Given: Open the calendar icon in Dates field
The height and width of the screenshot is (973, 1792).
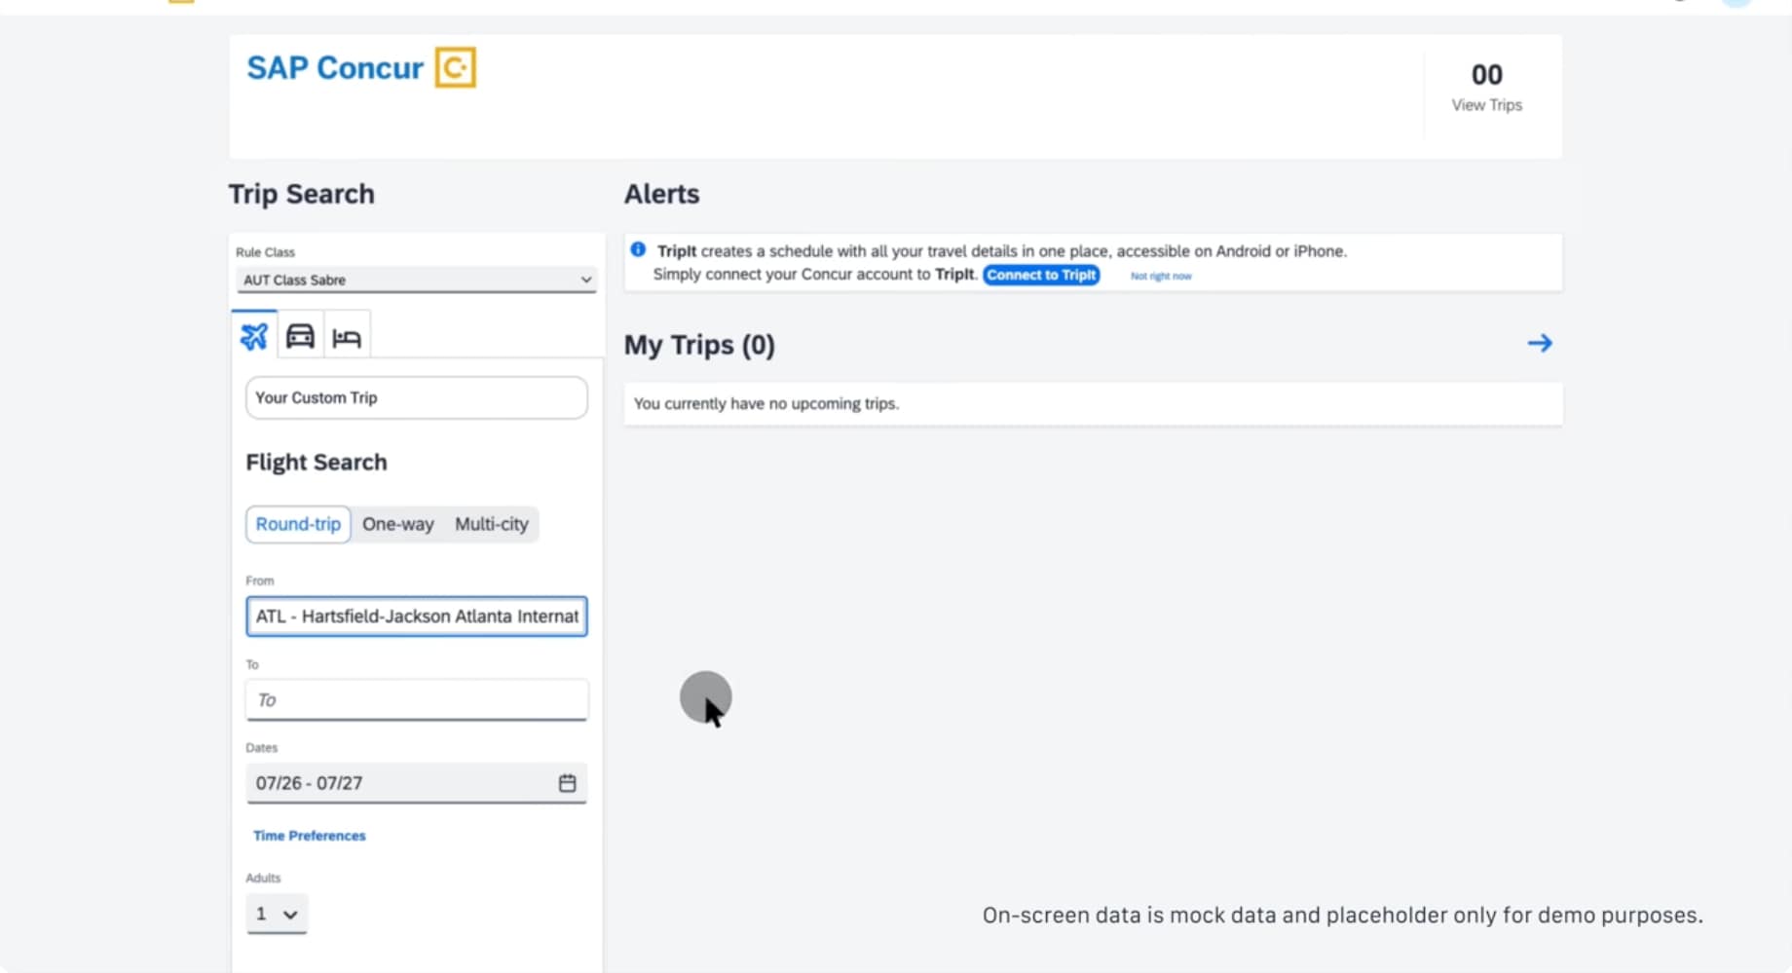Looking at the screenshot, I should (567, 783).
